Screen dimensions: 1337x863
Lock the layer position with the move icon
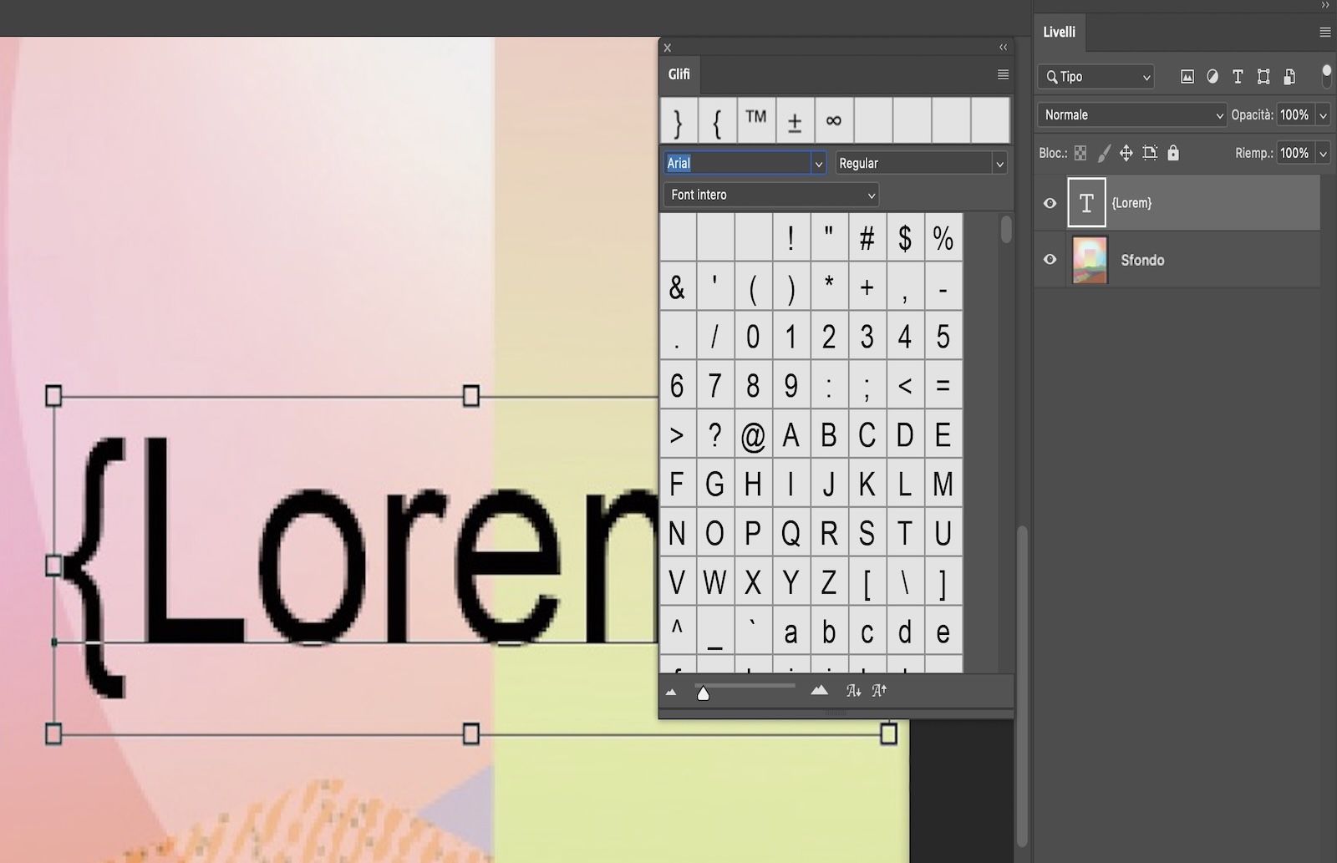point(1126,153)
